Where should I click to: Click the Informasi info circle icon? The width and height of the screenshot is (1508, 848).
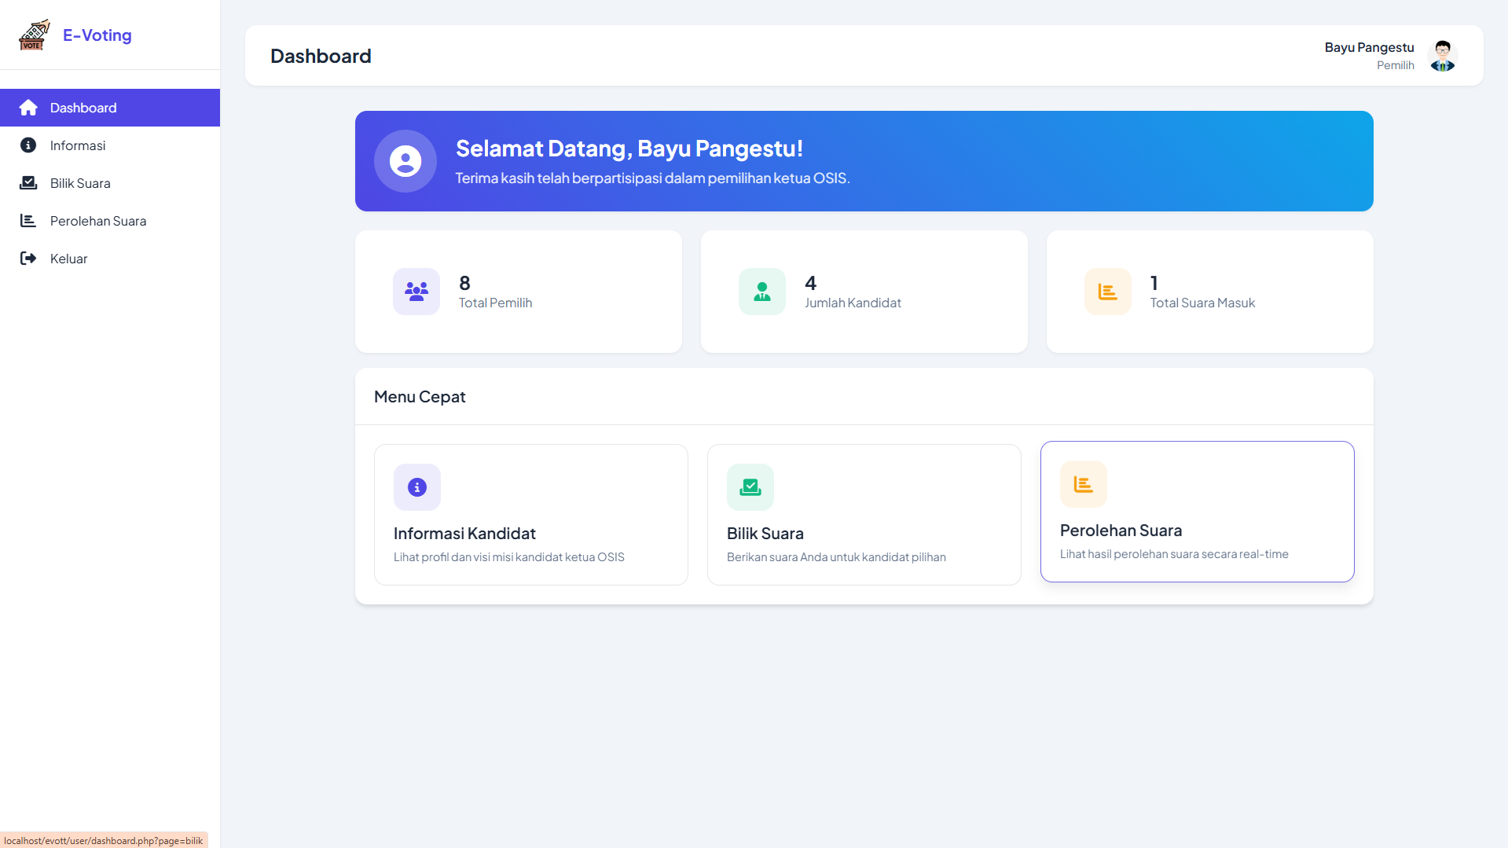[x=28, y=145]
